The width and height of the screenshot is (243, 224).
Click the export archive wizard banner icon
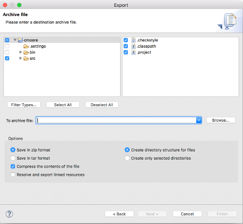click(x=227, y=21)
